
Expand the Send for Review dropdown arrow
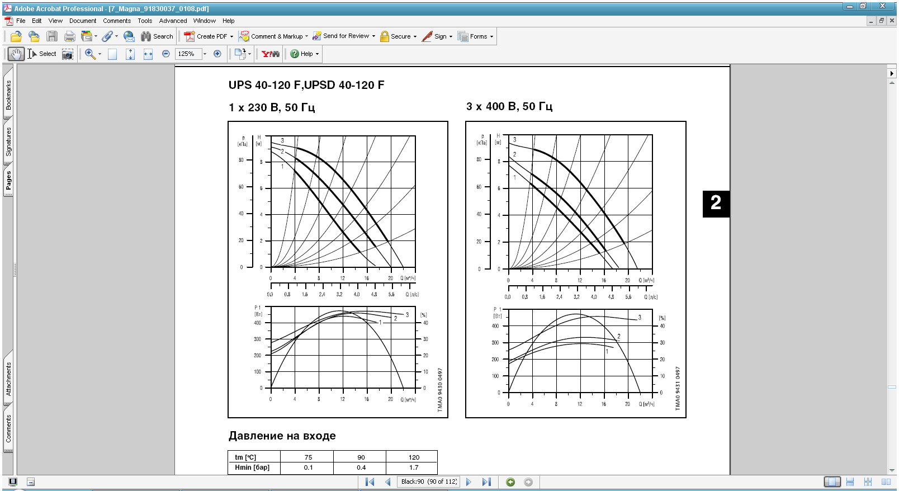click(x=373, y=37)
